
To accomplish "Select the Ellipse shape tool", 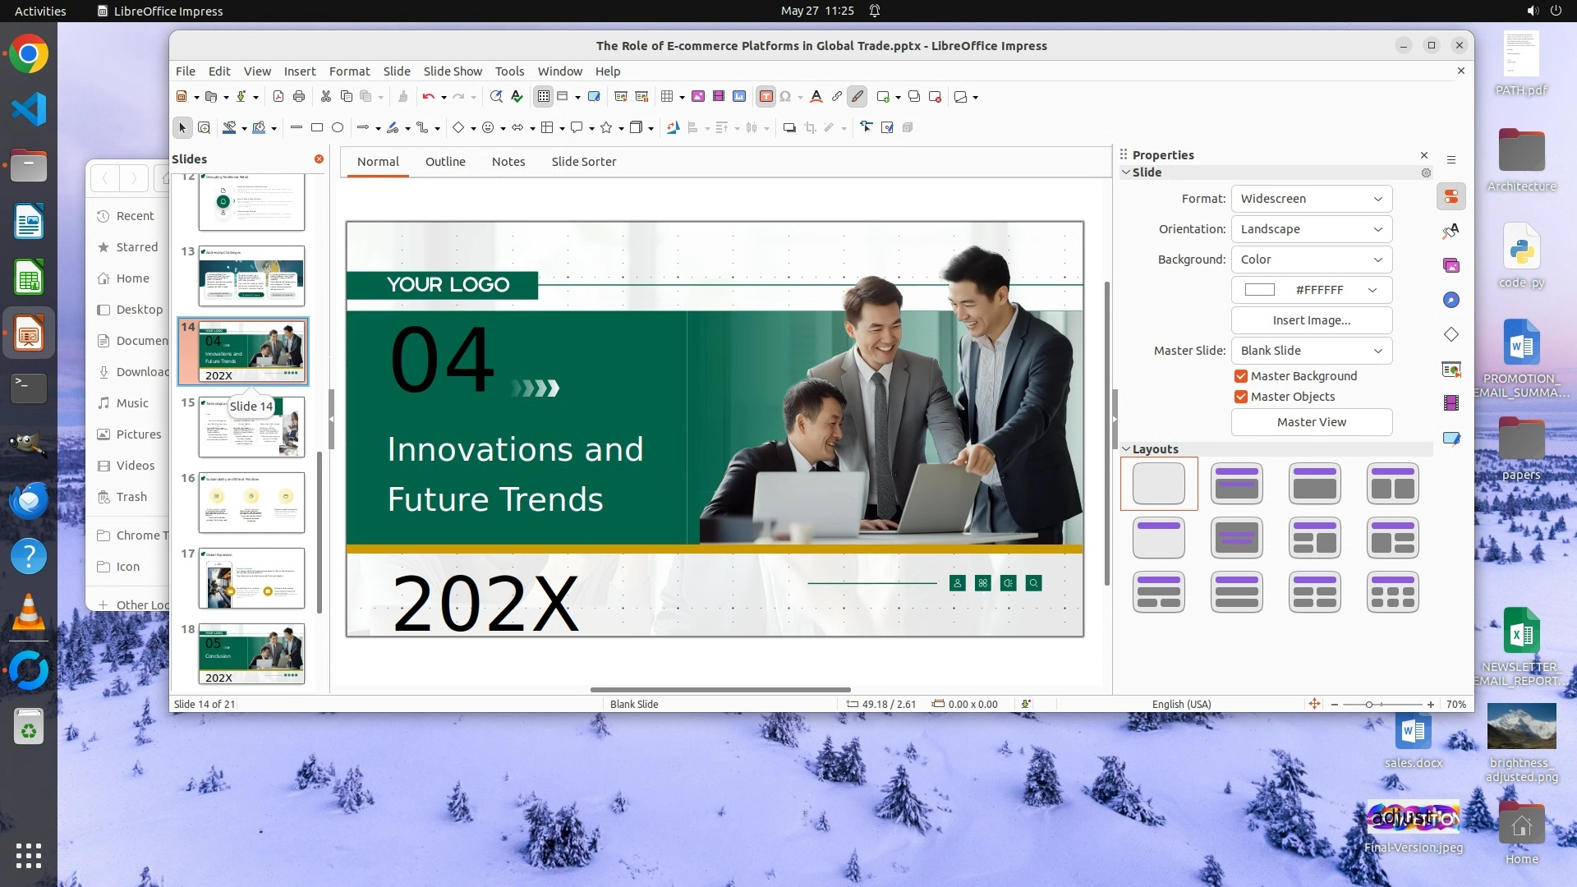I will click(338, 128).
